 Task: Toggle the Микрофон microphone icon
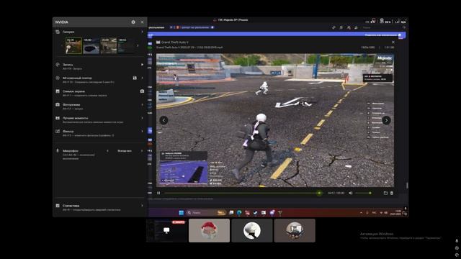tap(58, 150)
